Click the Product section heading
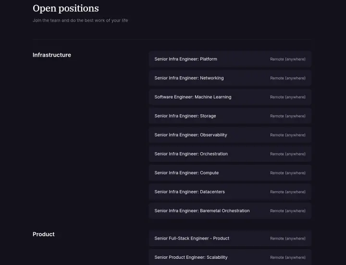 (x=43, y=234)
